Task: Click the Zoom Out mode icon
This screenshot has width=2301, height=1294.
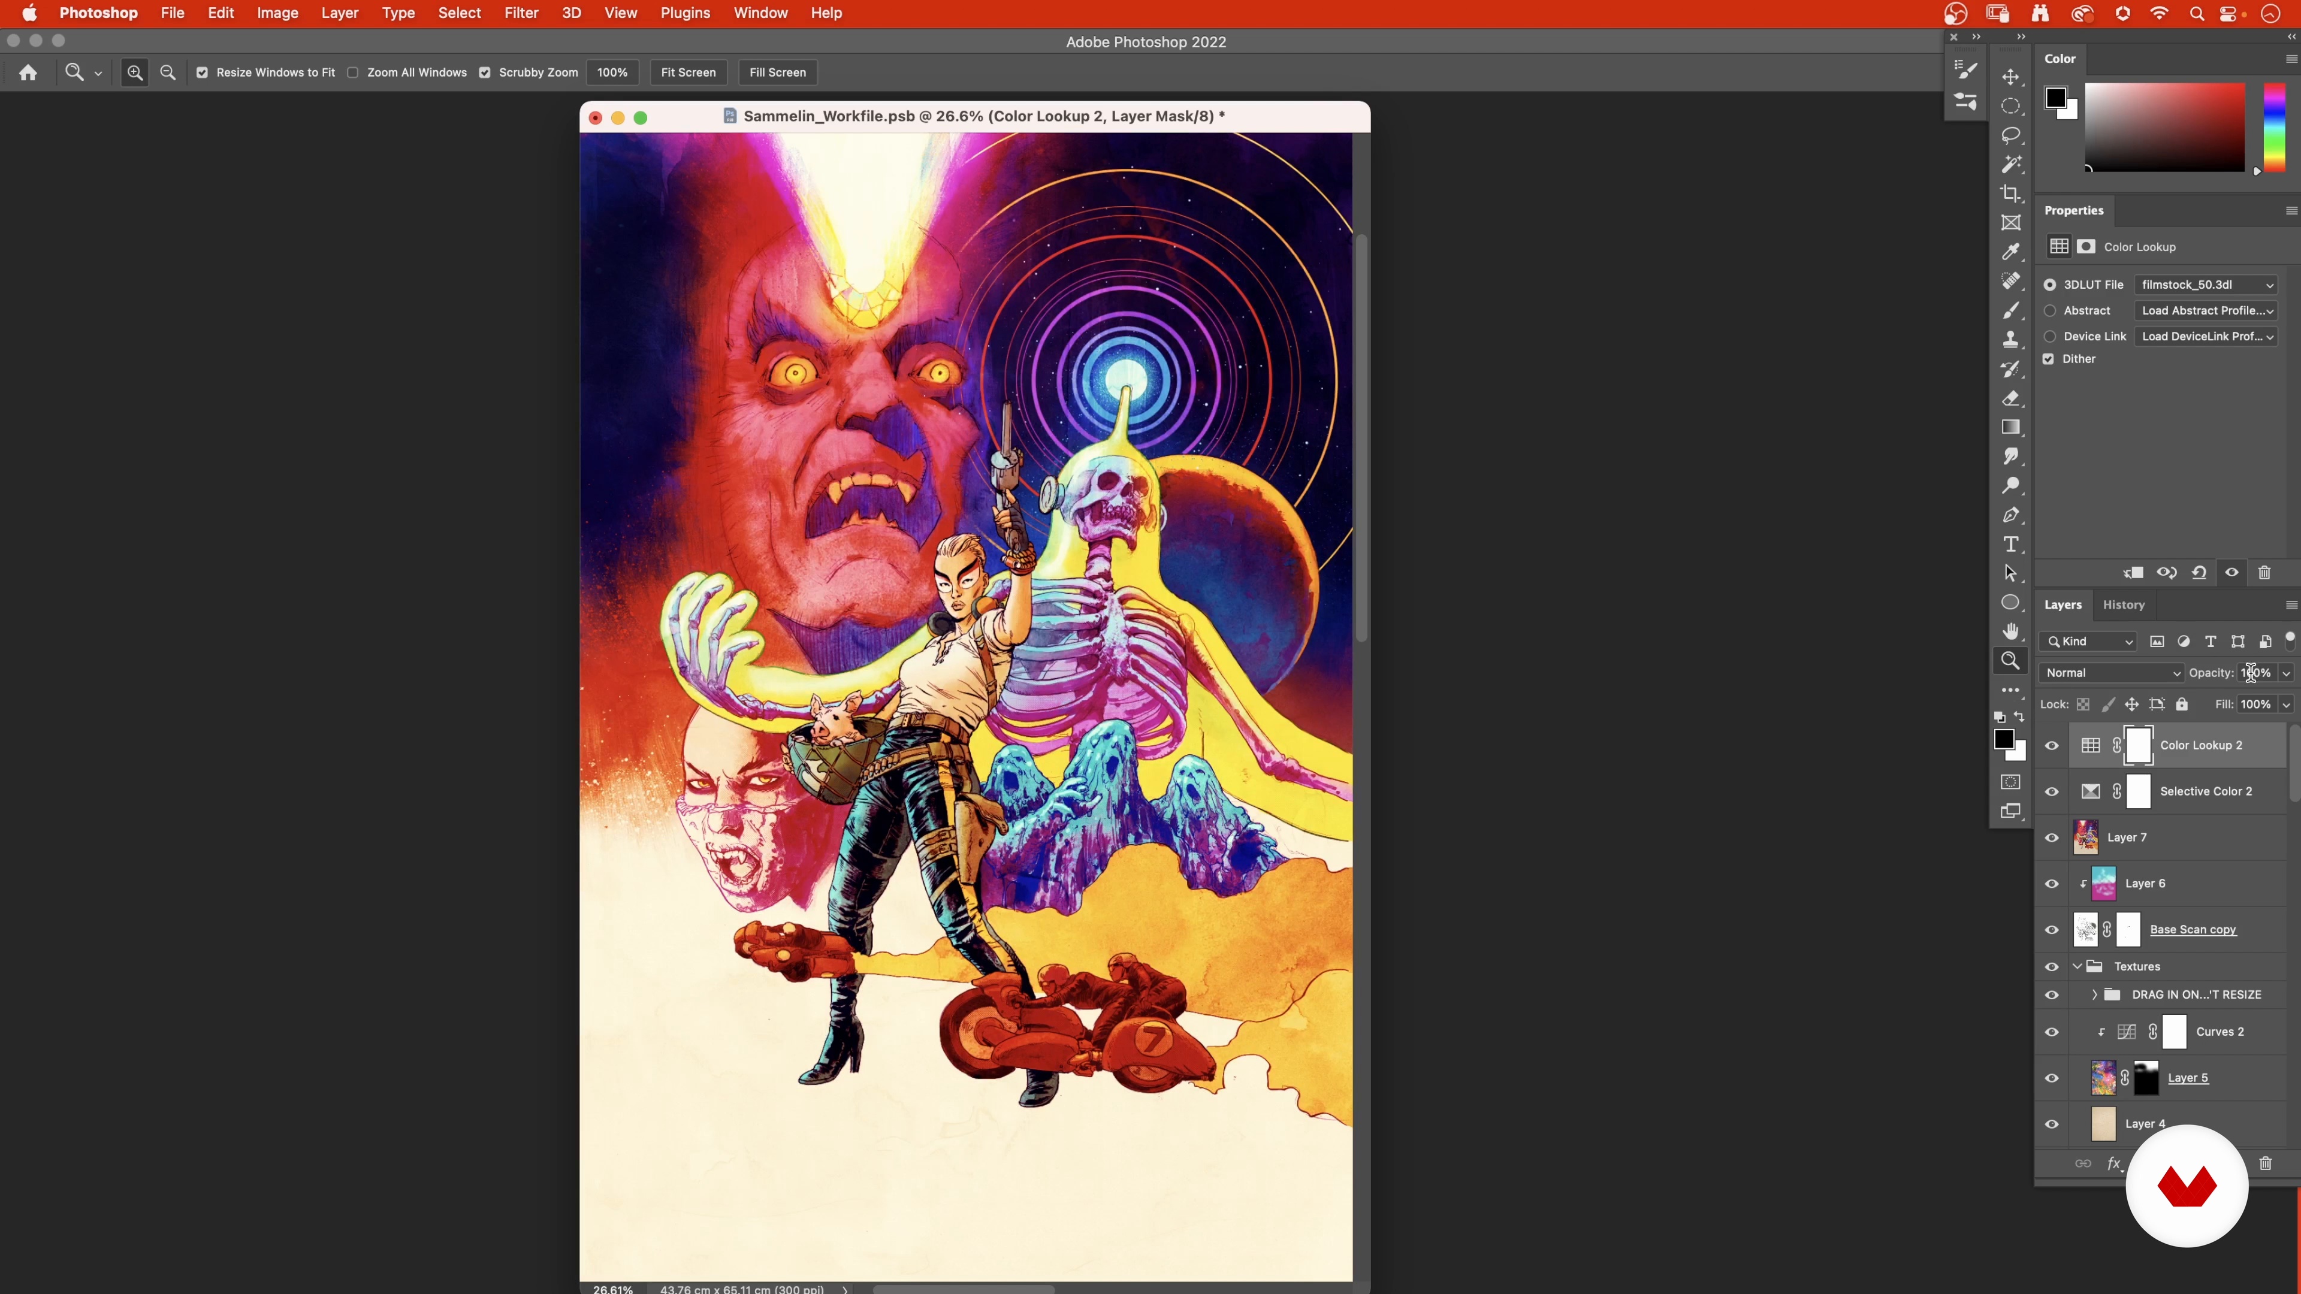Action: click(167, 72)
